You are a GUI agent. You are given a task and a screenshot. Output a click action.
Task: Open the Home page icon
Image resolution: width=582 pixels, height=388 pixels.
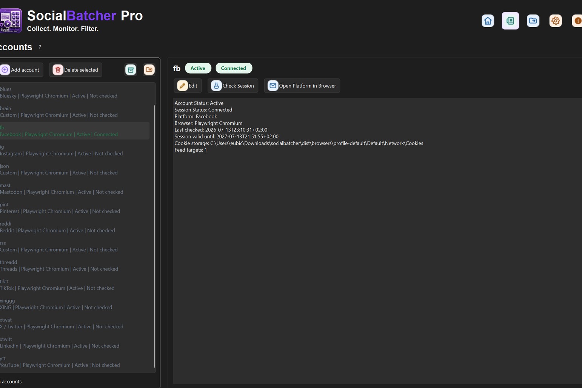[x=488, y=21]
